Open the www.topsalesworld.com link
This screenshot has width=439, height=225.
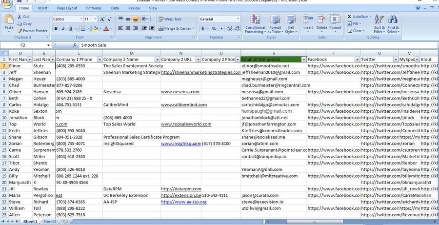pos(186,124)
